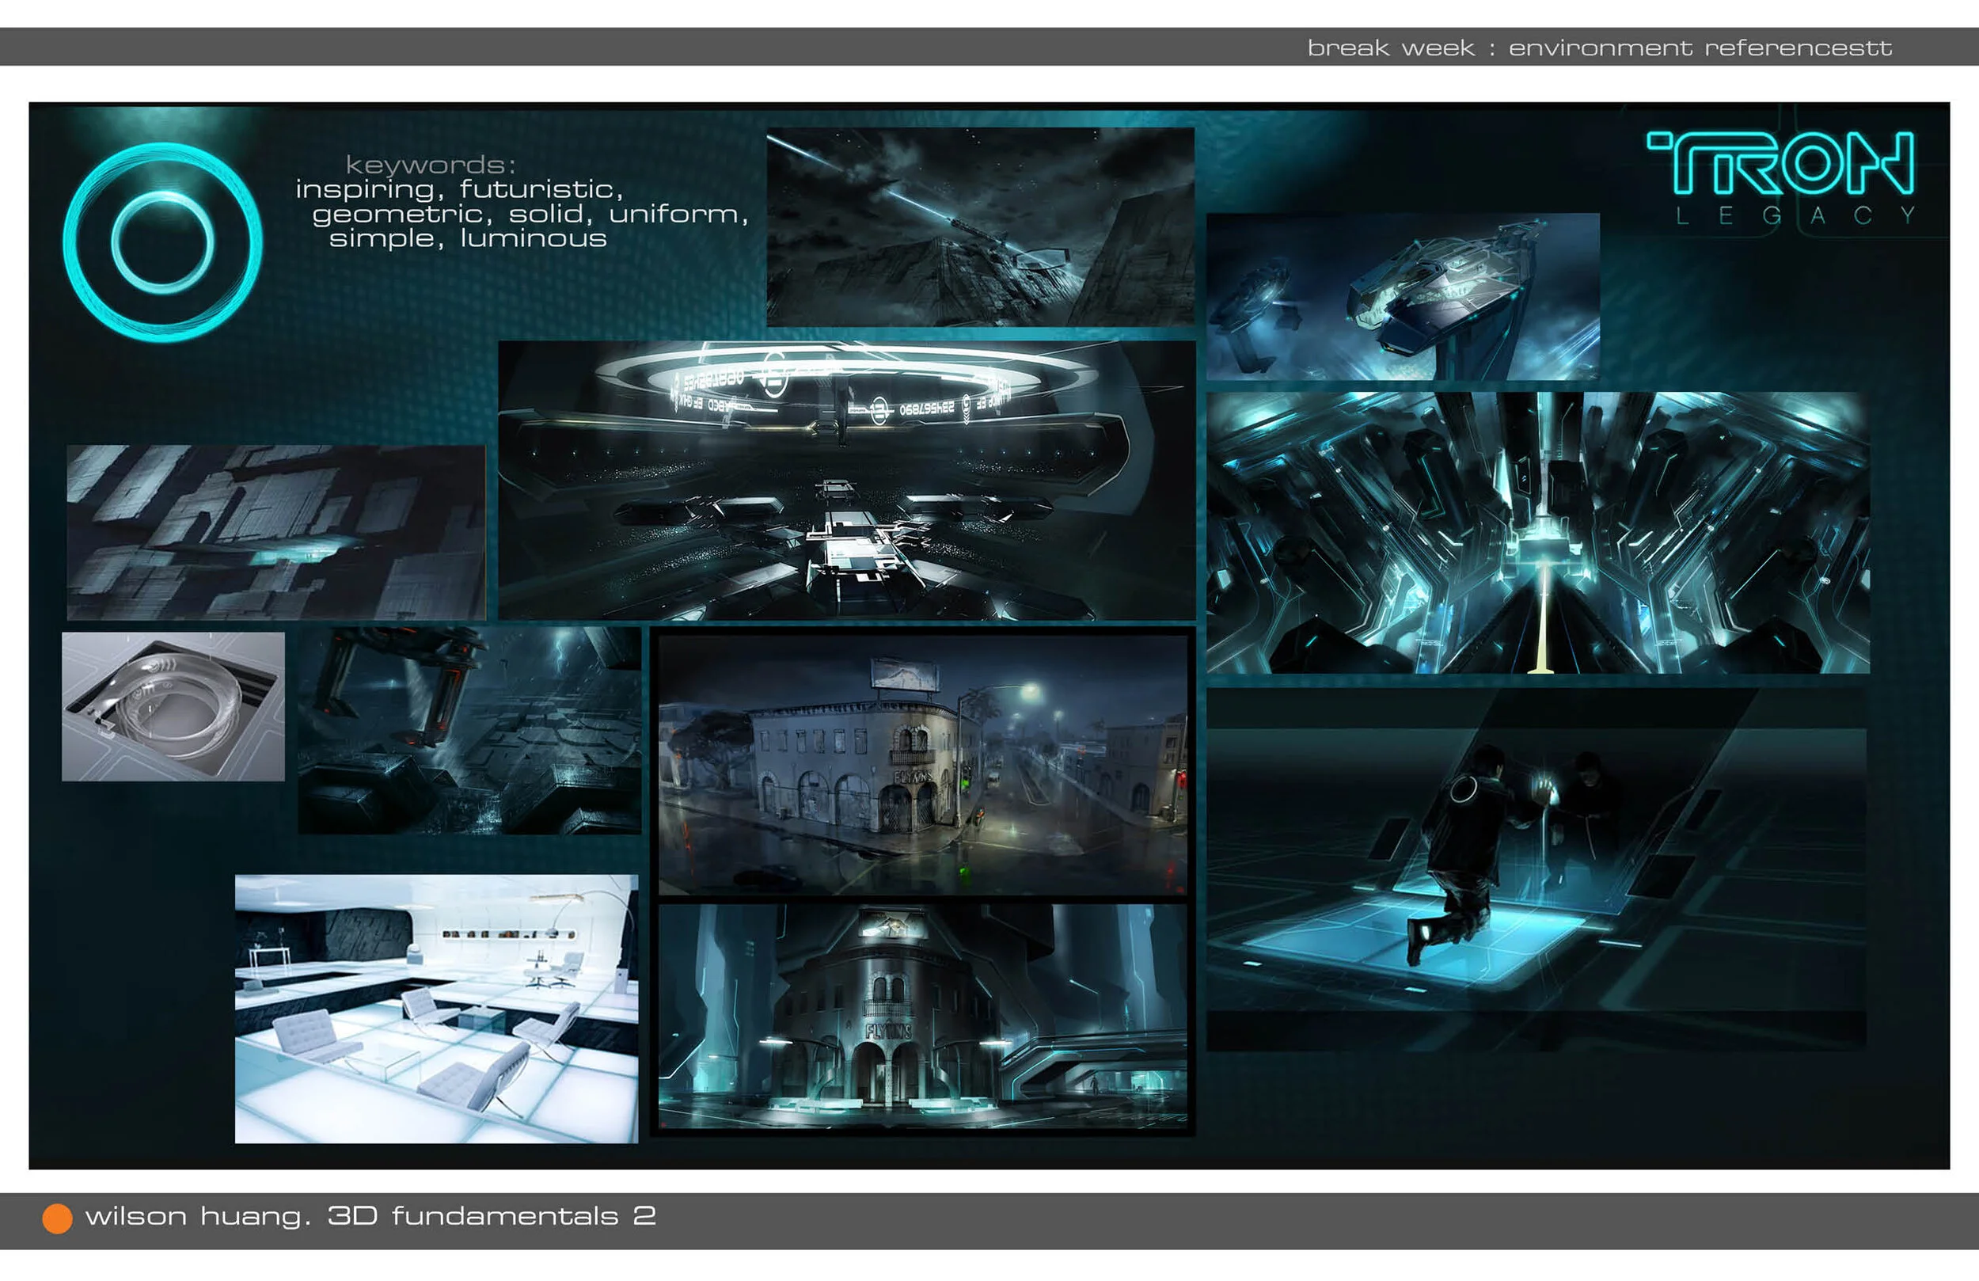Open the stormy recognizer landscape image

pos(469,730)
